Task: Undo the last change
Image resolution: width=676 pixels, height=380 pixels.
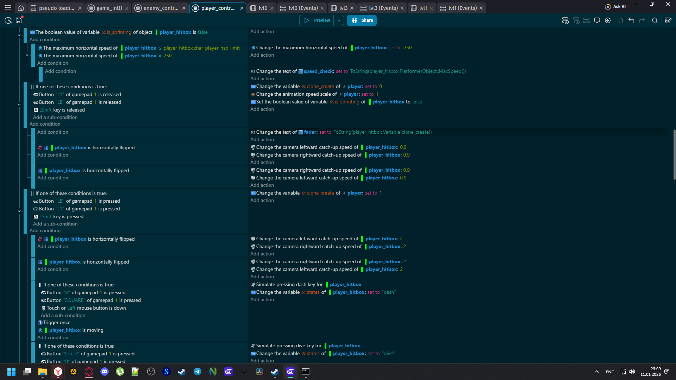Action: 631,20
